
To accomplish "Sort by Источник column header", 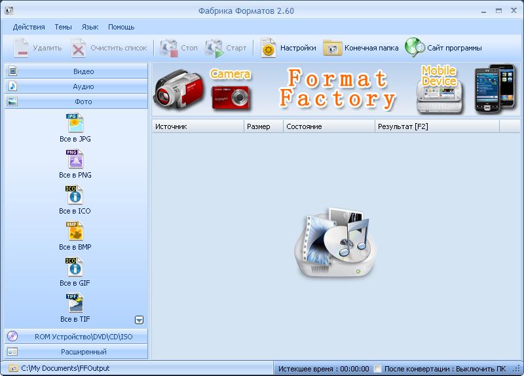I will click(198, 126).
